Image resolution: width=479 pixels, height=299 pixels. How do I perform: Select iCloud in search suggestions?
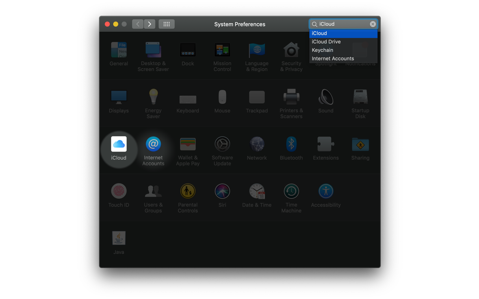pyautogui.click(x=343, y=33)
